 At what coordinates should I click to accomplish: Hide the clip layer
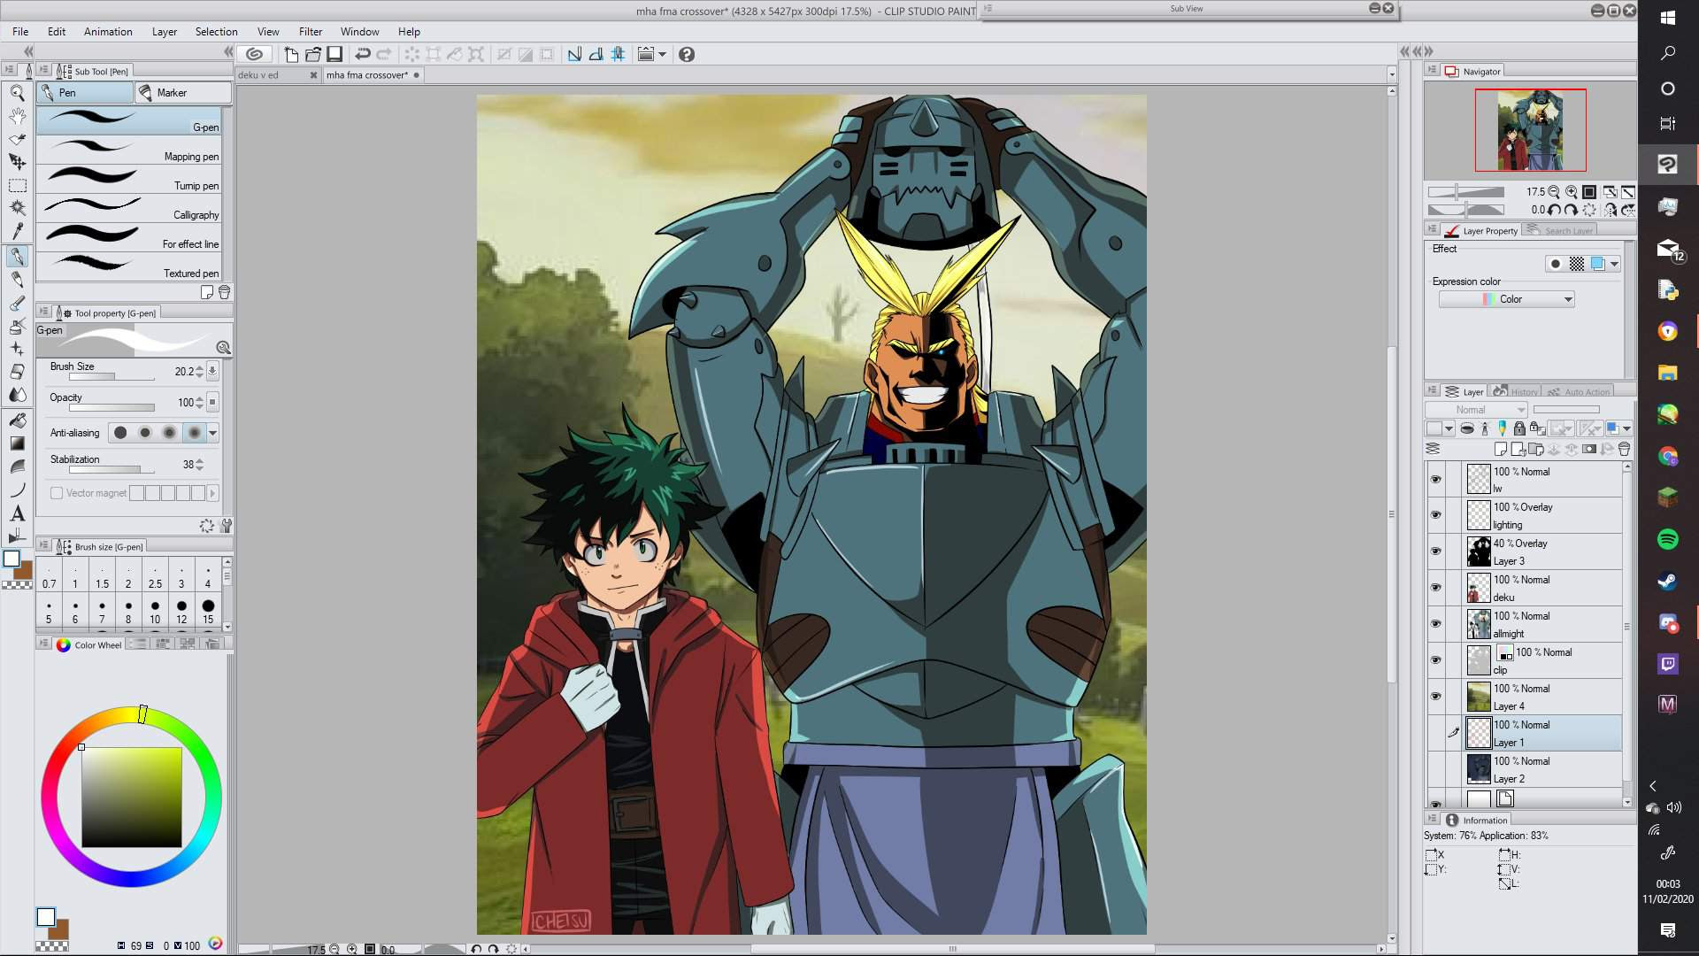pyautogui.click(x=1435, y=660)
